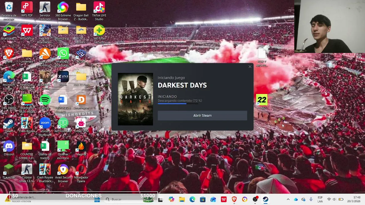
Task: Launch BlueStacks 5 shortcut
Action: [9, 33]
